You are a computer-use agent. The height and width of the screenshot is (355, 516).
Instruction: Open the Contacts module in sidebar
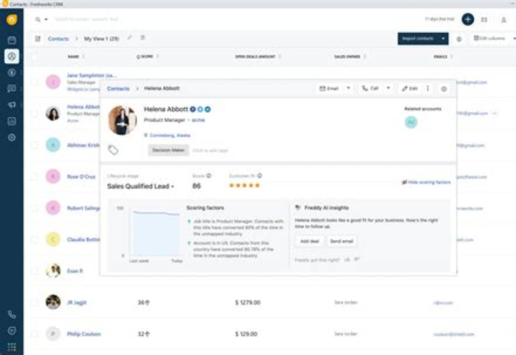pos(12,56)
